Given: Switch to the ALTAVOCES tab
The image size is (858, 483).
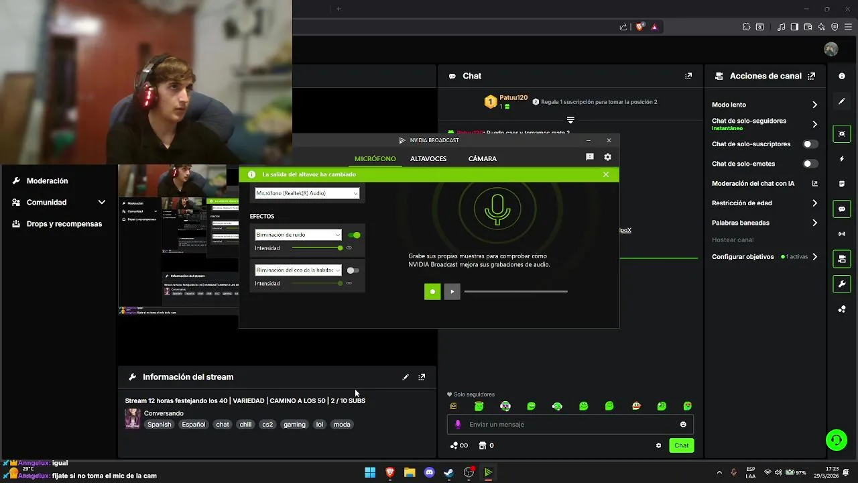Looking at the screenshot, I should pos(428,159).
